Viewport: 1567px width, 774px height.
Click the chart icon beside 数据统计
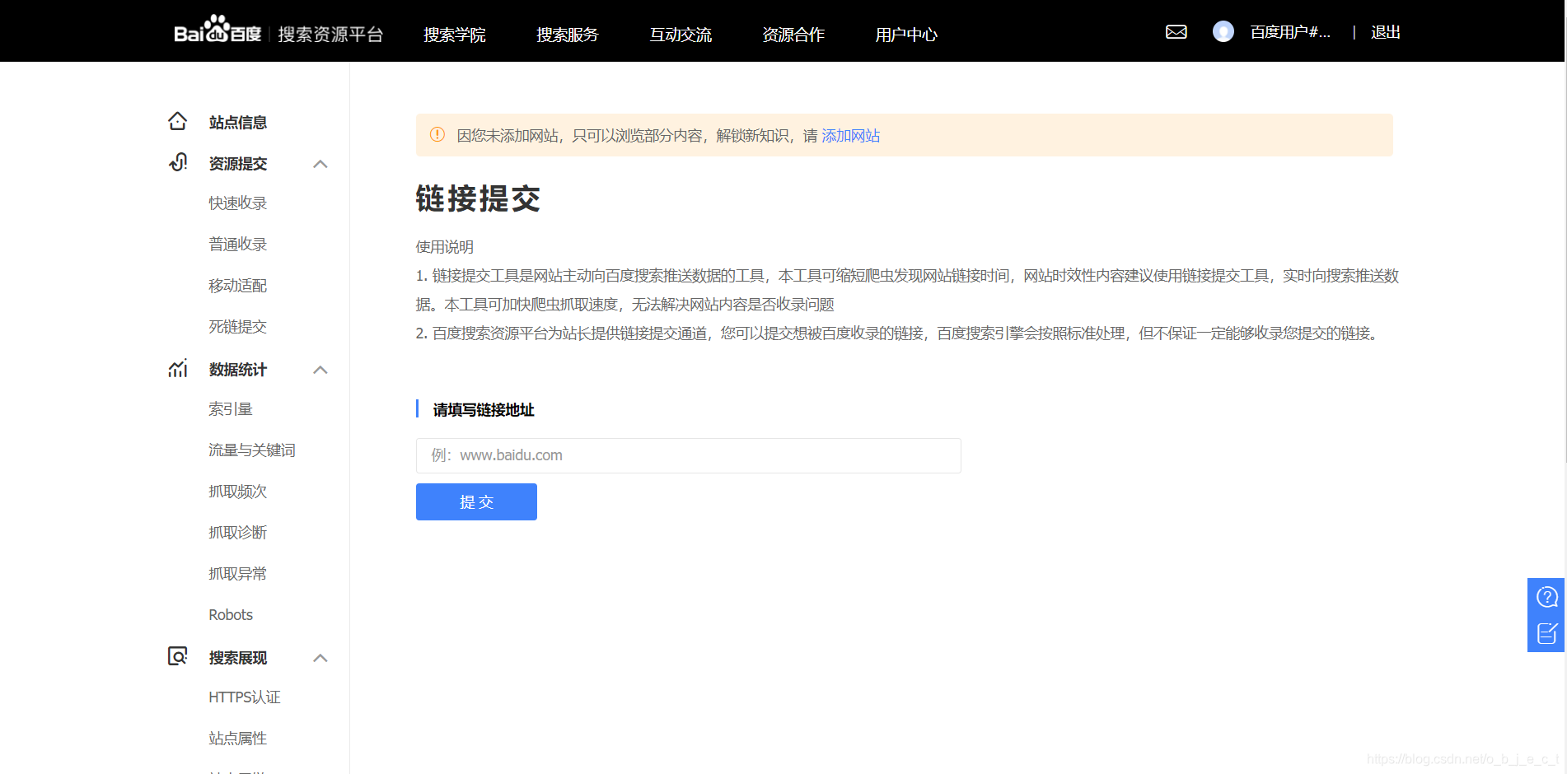click(178, 369)
